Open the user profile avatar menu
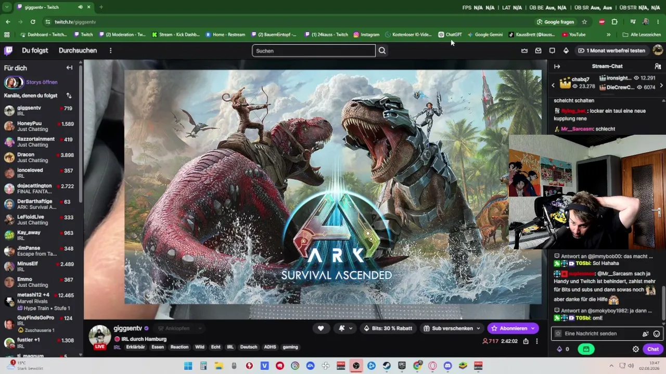This screenshot has width=666, height=374. tap(658, 50)
